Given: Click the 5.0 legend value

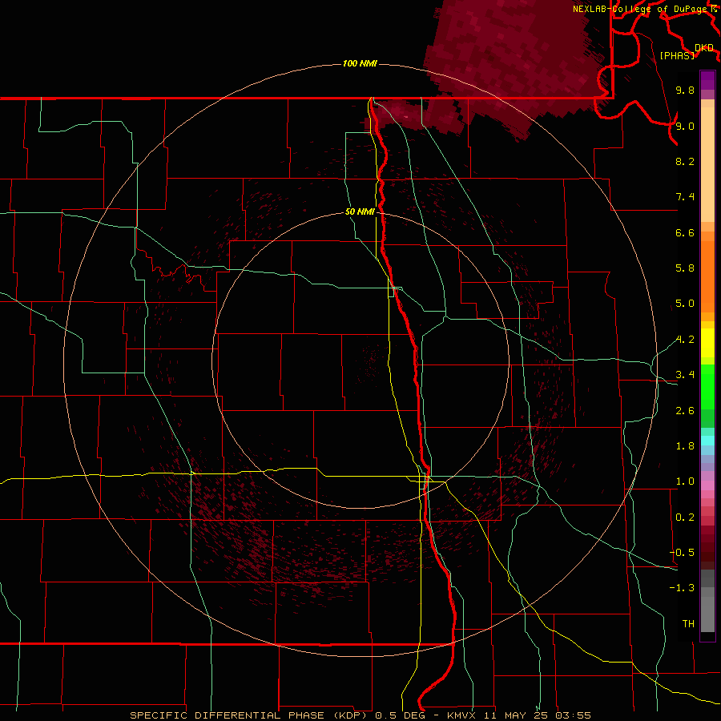Looking at the screenshot, I should tap(685, 304).
